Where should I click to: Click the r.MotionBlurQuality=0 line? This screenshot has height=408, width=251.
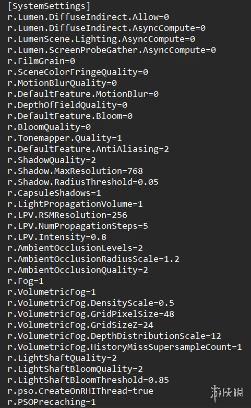[x=62, y=83]
